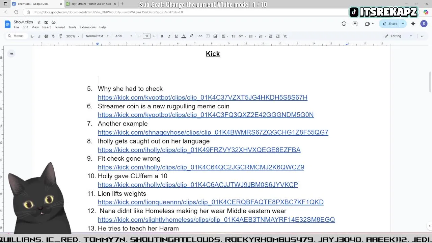Hide the menus with the collapse arrow

(422, 36)
